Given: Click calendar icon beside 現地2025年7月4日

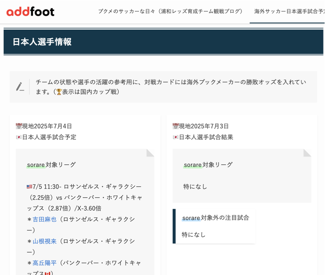Looking at the screenshot, I should click(19, 126).
